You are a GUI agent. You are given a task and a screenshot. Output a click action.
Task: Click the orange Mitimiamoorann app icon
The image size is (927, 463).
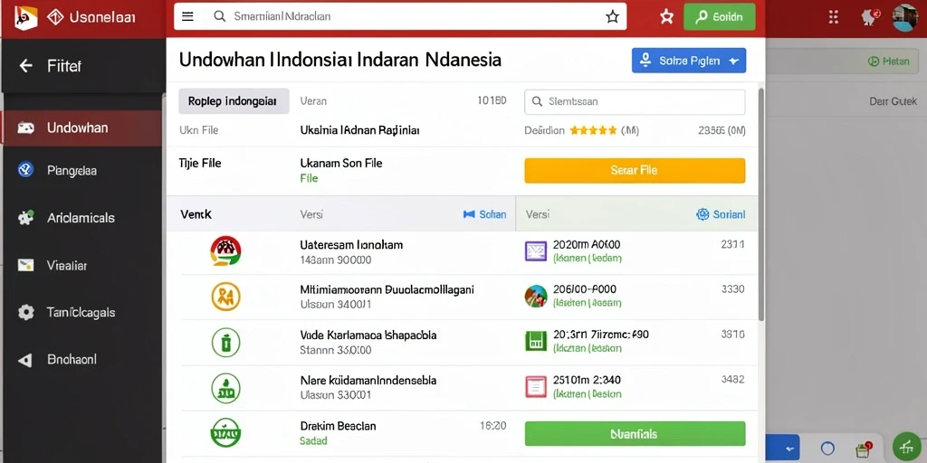coord(225,296)
